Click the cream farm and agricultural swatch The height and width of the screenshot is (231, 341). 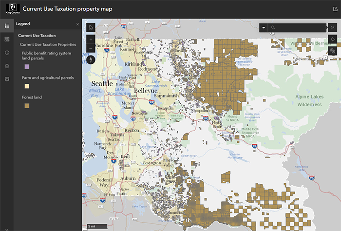pos(27,86)
